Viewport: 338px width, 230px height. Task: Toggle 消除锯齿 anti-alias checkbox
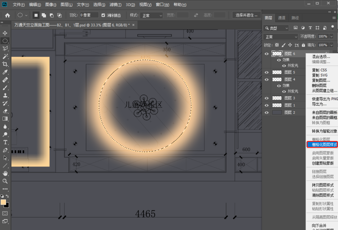[103, 15]
